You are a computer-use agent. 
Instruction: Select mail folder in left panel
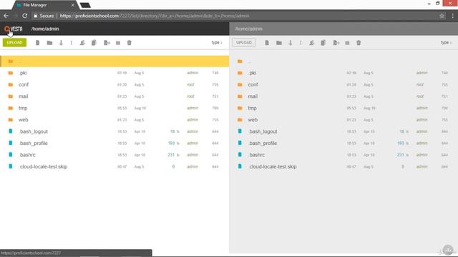tap(114, 96)
